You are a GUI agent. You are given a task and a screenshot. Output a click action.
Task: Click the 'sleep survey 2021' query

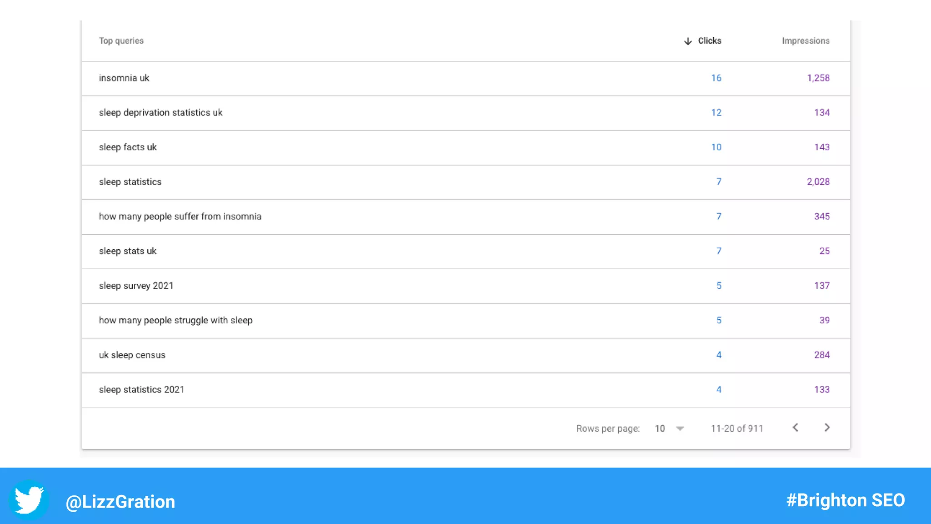point(136,286)
